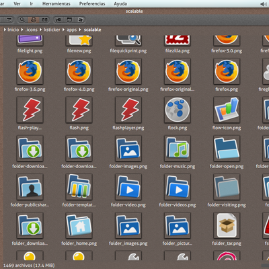Go to Inicio in the breadcrumb
The image size is (269, 269).
13,30
